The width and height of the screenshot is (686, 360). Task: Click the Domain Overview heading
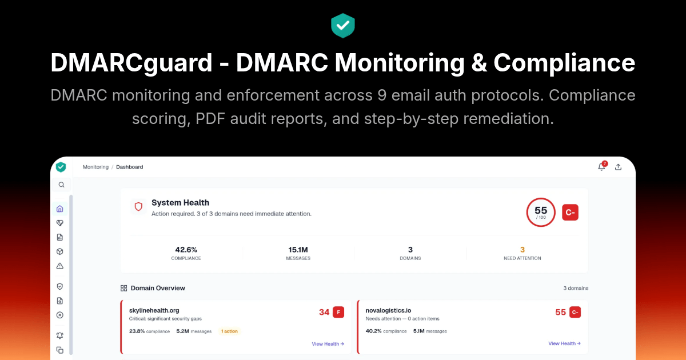click(158, 288)
